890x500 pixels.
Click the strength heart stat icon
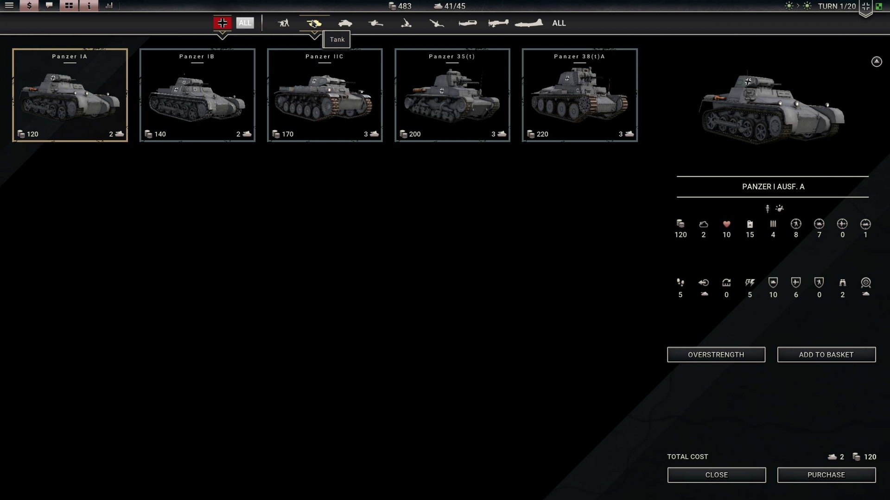(726, 224)
